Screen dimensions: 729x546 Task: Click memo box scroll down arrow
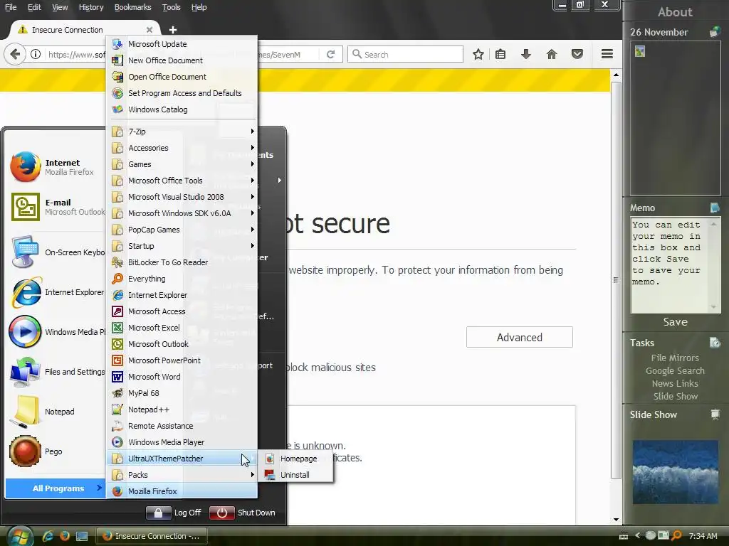[713, 307]
